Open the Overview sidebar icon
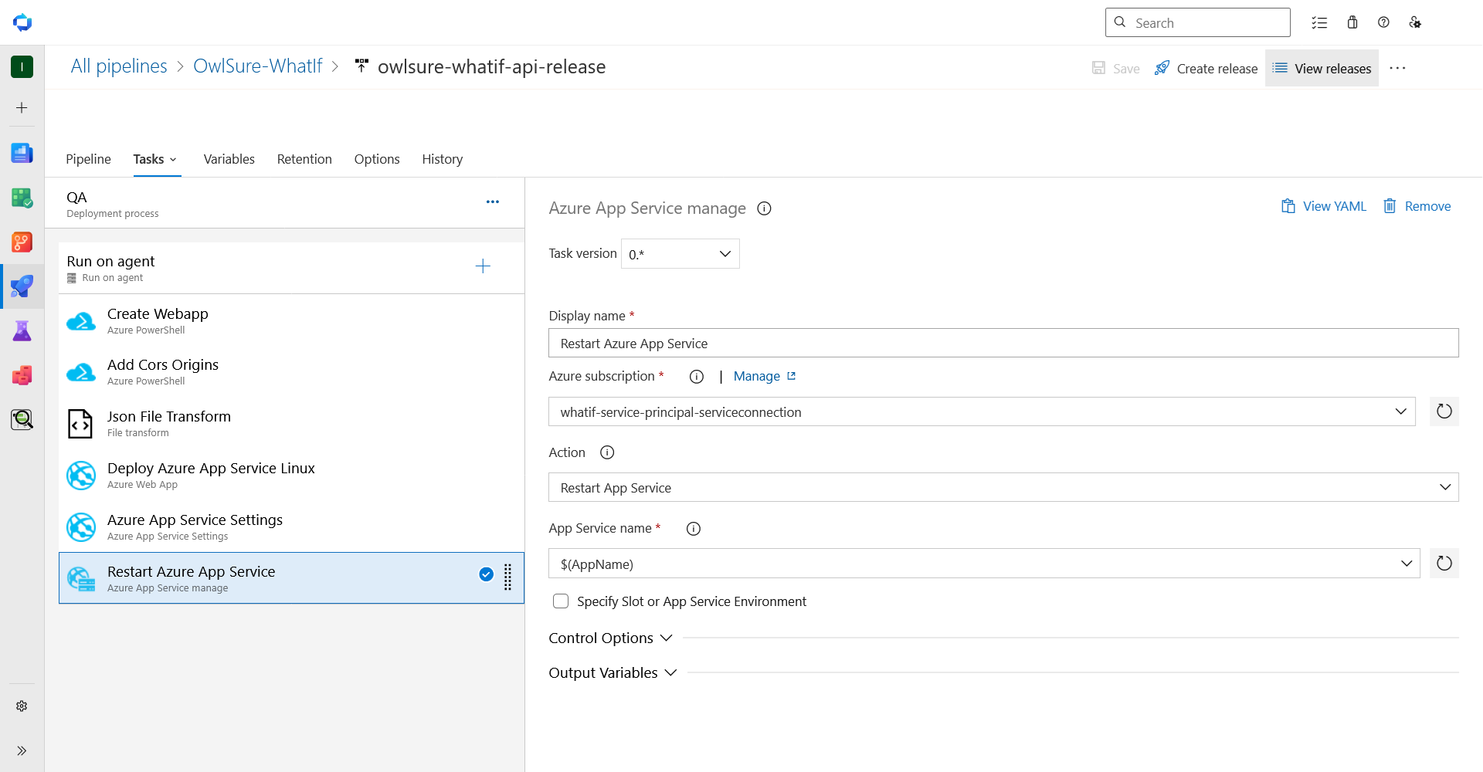 click(x=22, y=153)
